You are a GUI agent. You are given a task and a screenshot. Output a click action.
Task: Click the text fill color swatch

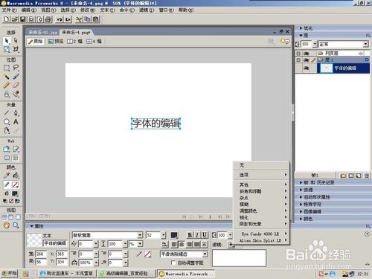pos(174,235)
